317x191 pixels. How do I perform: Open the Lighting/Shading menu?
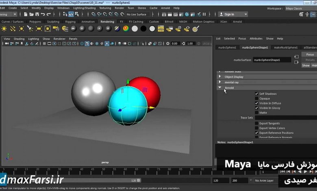coord(84,8)
